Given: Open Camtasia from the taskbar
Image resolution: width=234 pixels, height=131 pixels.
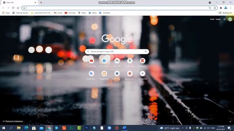Looking at the screenshot, I should 79,128.
